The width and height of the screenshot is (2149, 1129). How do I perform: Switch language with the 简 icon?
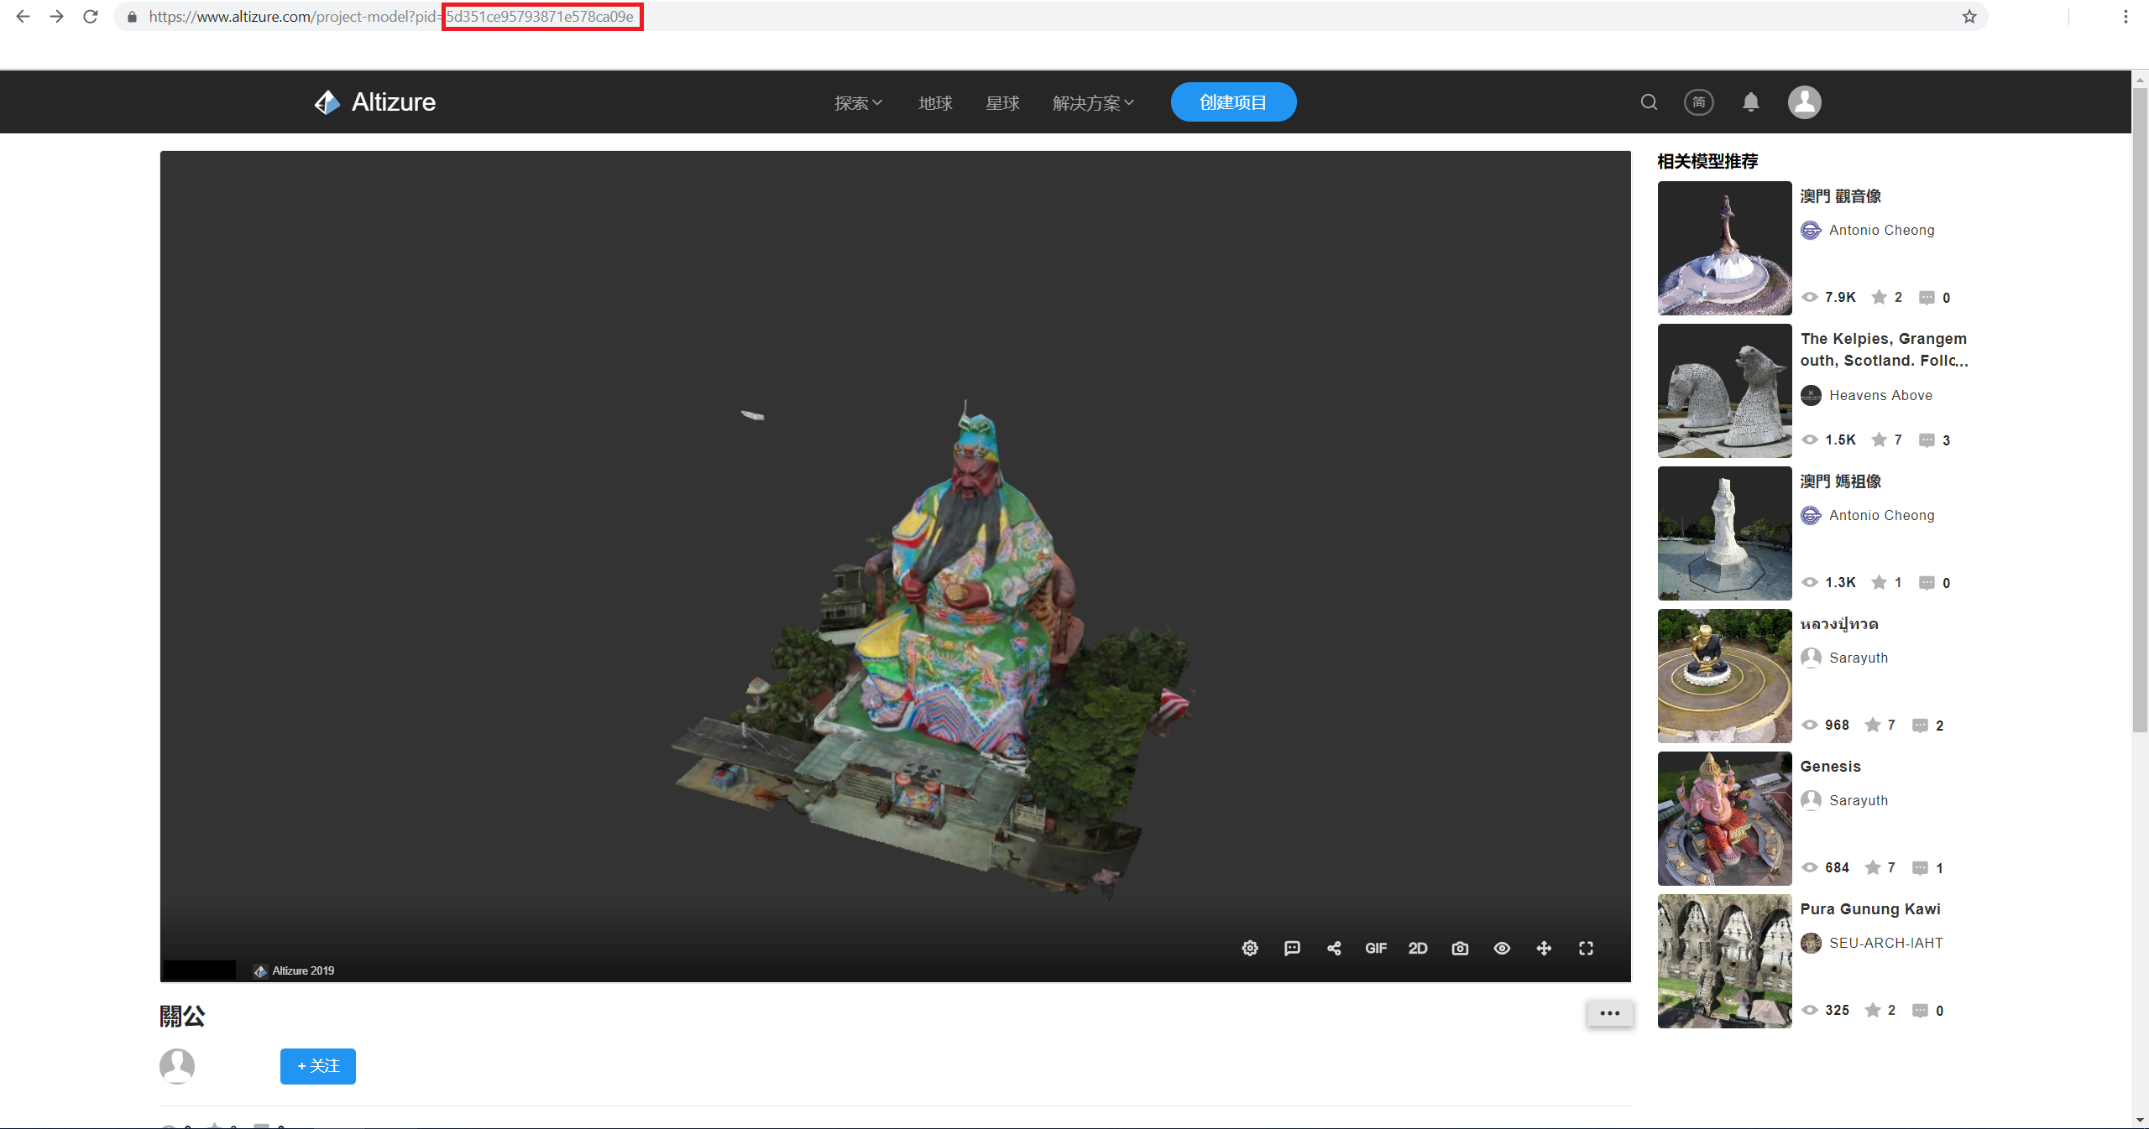[1699, 101]
